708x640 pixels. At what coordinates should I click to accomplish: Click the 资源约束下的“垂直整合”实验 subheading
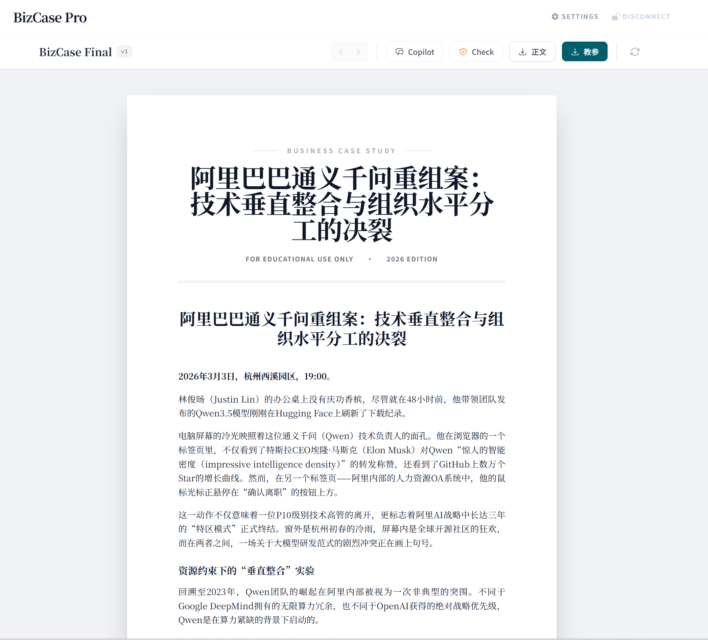pos(246,570)
